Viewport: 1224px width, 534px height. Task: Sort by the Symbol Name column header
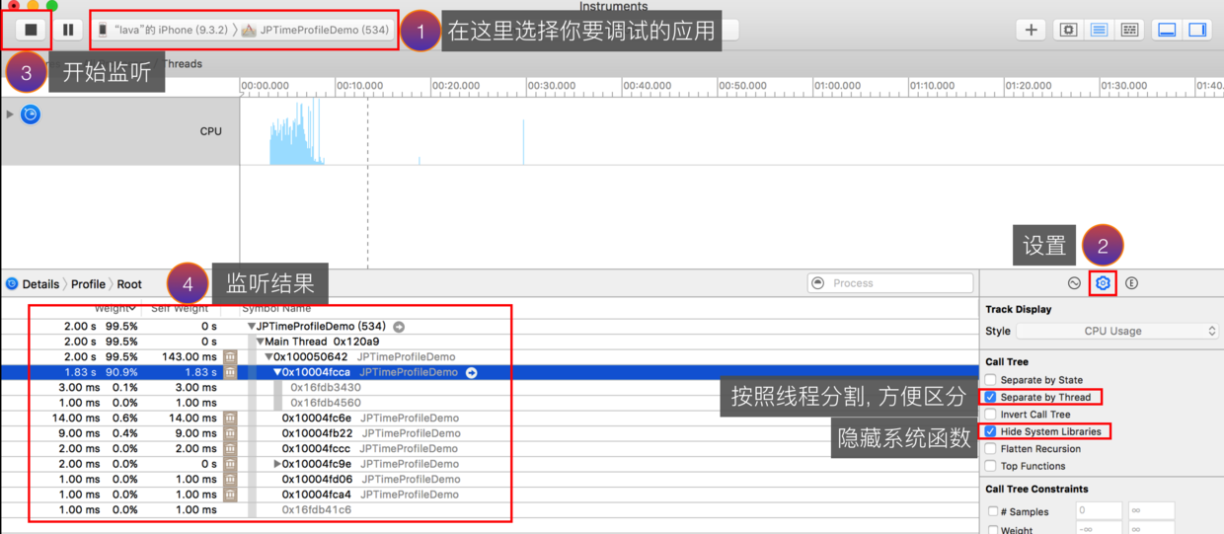click(276, 309)
